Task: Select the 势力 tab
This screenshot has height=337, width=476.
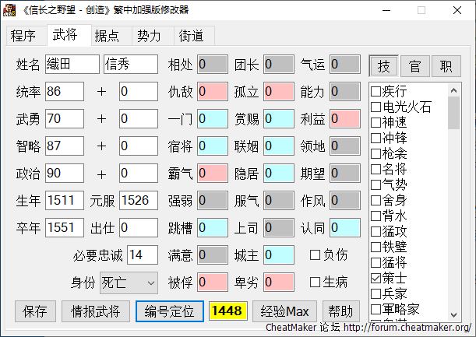Action: (149, 36)
